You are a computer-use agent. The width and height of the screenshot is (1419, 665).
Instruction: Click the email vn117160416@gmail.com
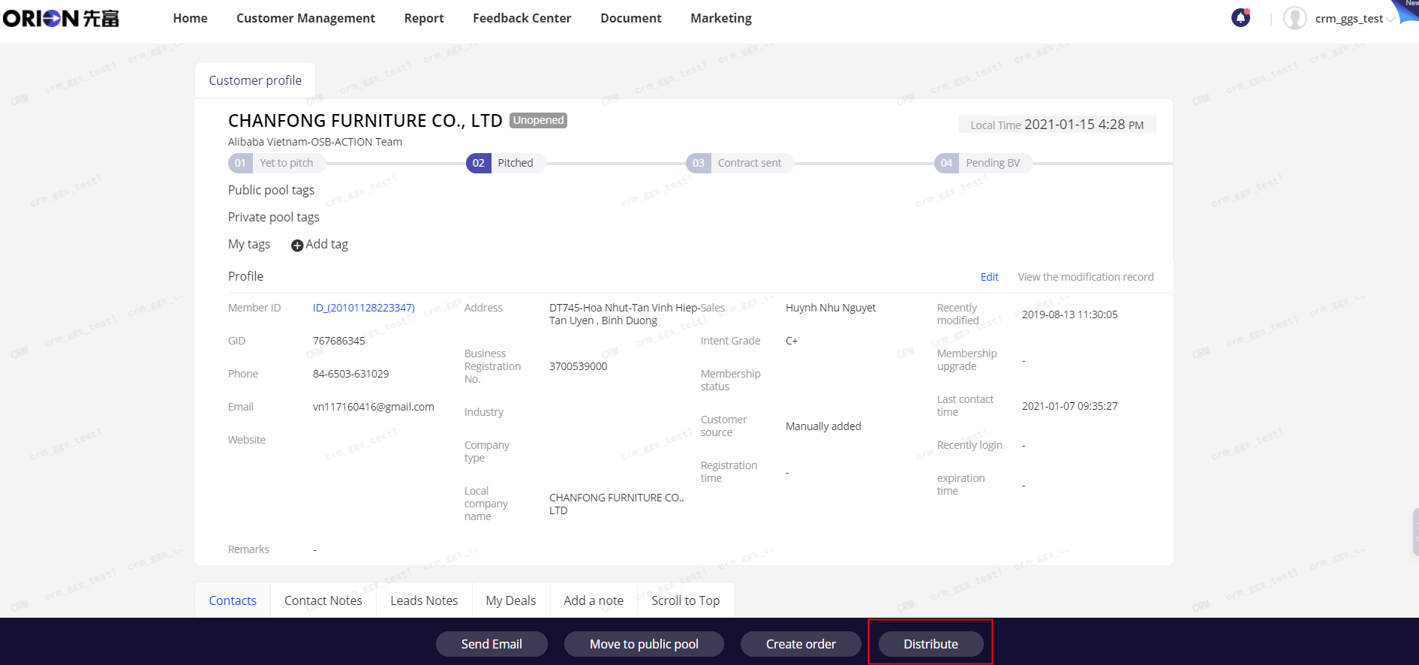pyautogui.click(x=374, y=407)
